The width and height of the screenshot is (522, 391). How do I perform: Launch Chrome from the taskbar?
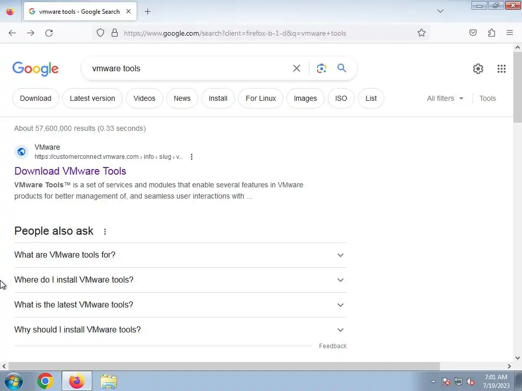pos(45,381)
